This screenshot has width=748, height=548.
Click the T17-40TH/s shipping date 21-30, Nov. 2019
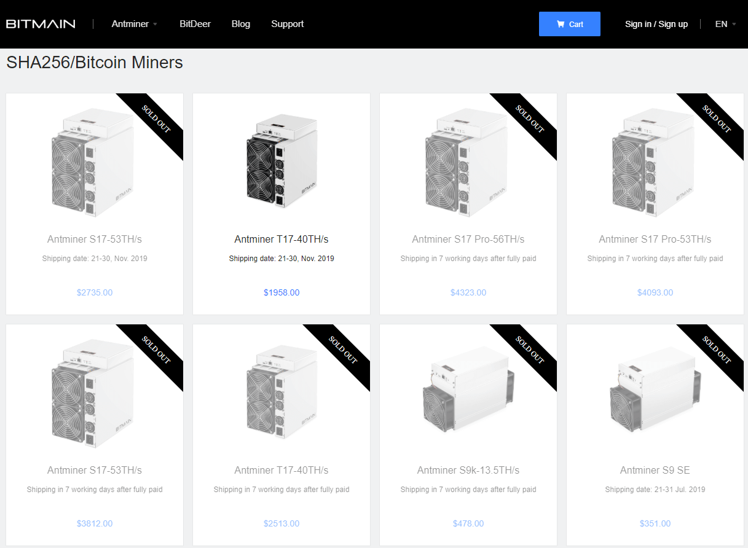coord(281,259)
